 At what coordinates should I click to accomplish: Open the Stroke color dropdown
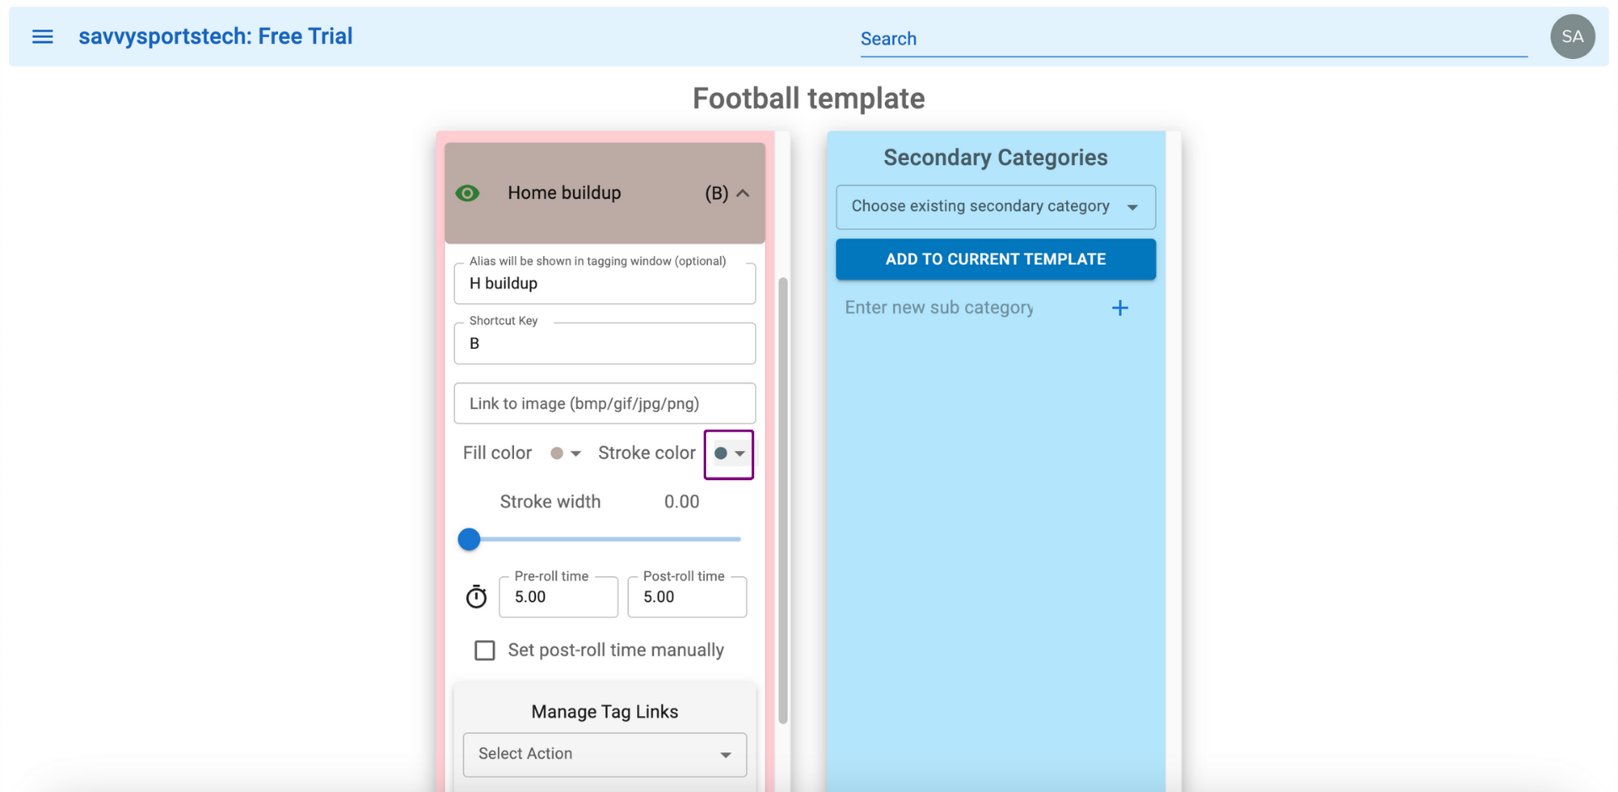(x=729, y=454)
